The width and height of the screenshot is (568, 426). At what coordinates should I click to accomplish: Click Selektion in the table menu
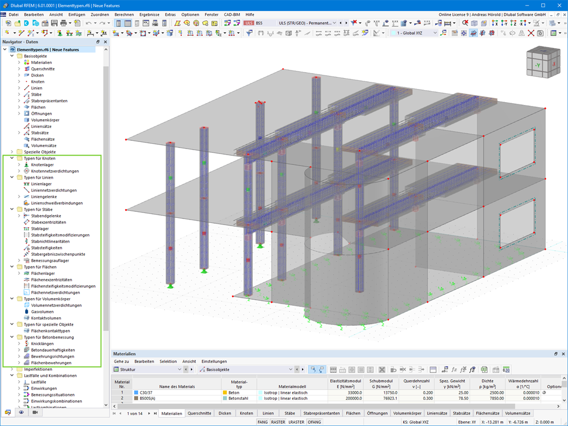point(168,362)
